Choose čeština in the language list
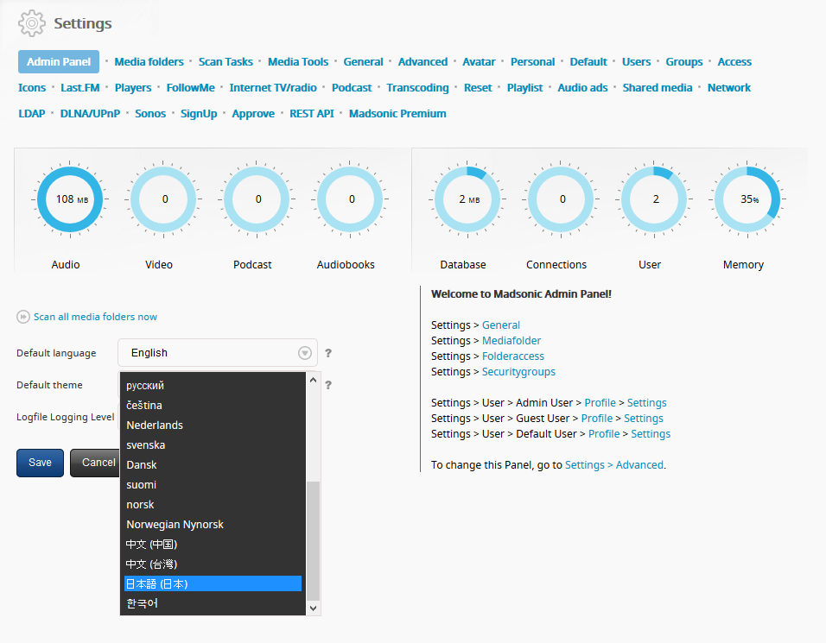826x643 pixels. tap(213, 406)
